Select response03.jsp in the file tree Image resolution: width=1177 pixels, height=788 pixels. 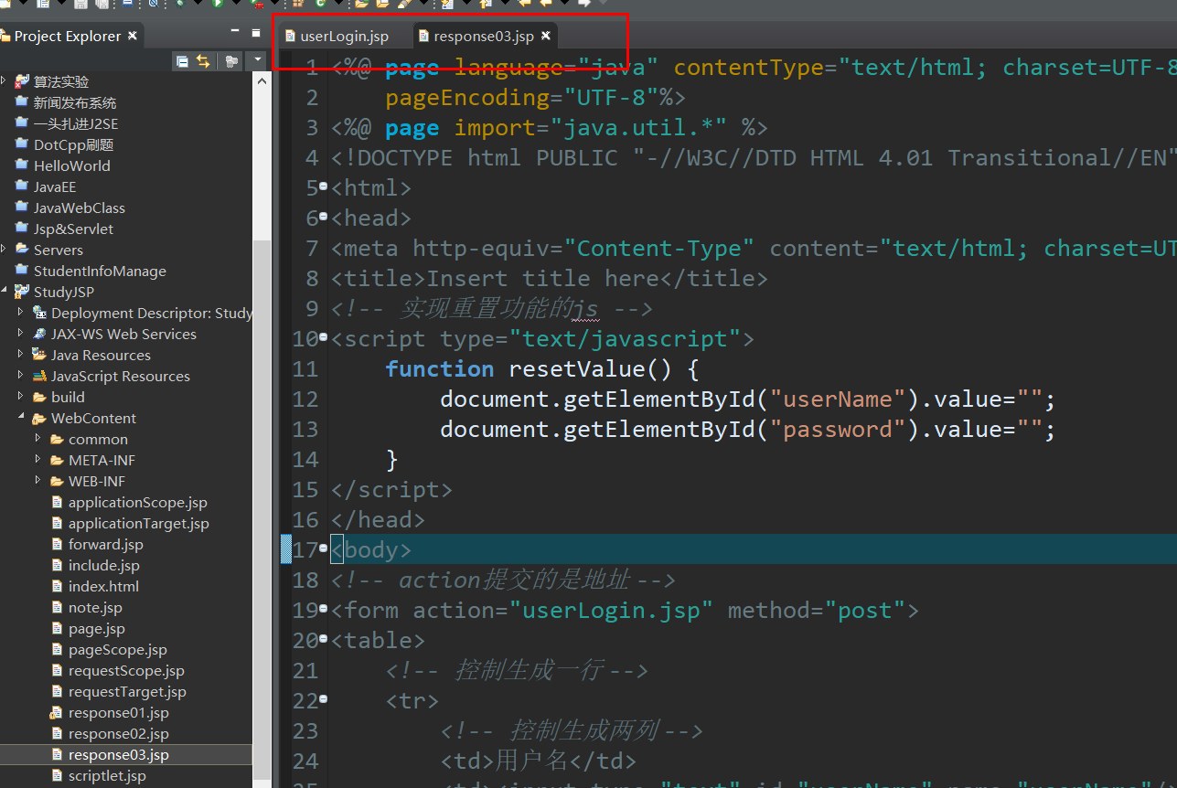click(119, 754)
